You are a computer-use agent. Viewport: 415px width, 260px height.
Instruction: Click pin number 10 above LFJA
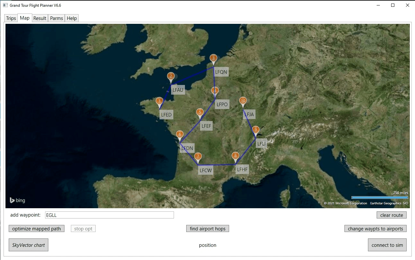[243, 101]
